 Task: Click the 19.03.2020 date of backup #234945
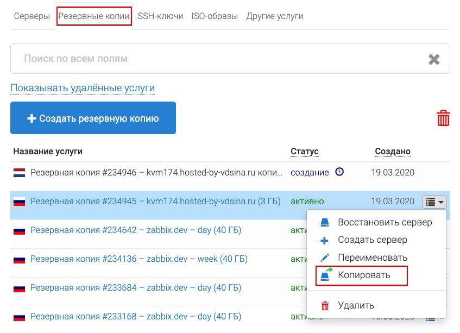tap(393, 202)
